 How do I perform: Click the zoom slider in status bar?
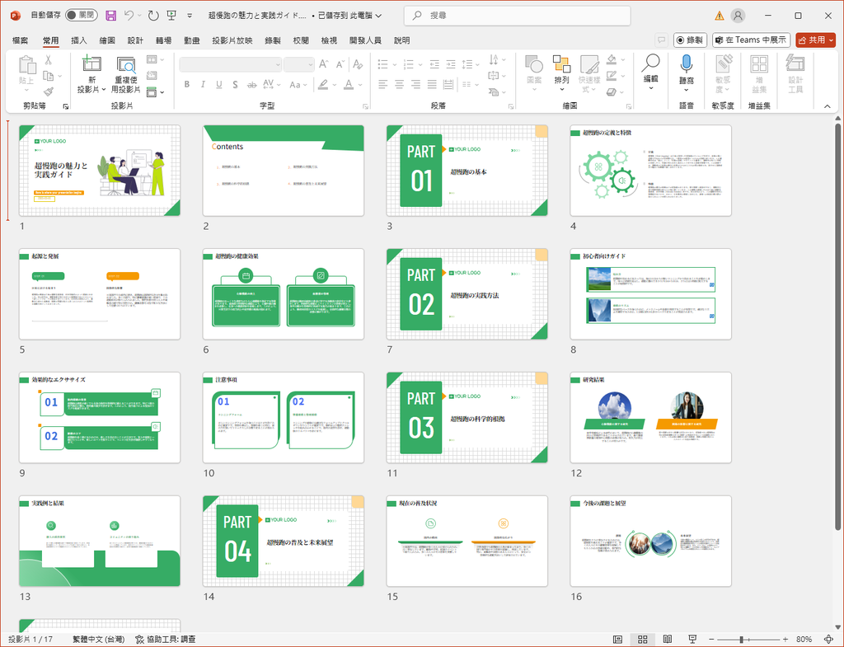[742, 640]
